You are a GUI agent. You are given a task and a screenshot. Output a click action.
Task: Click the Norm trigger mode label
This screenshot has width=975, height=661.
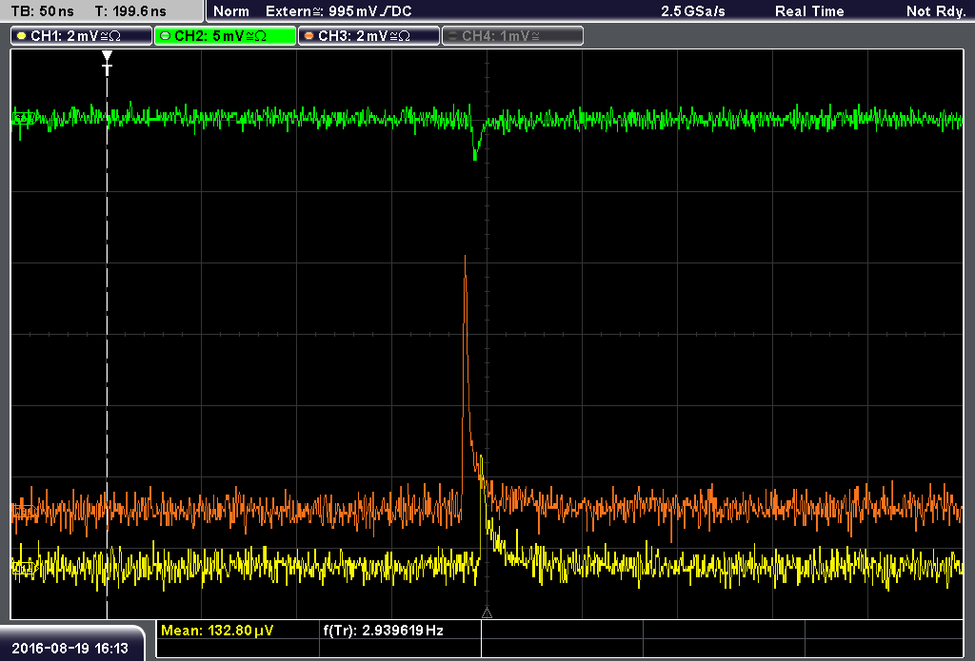click(x=231, y=11)
